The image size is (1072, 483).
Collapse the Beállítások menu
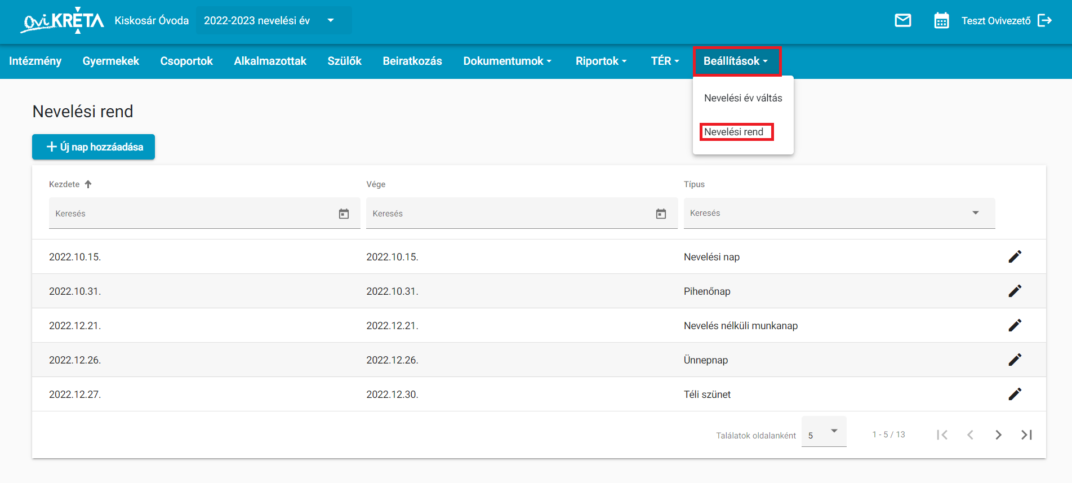[x=736, y=61]
